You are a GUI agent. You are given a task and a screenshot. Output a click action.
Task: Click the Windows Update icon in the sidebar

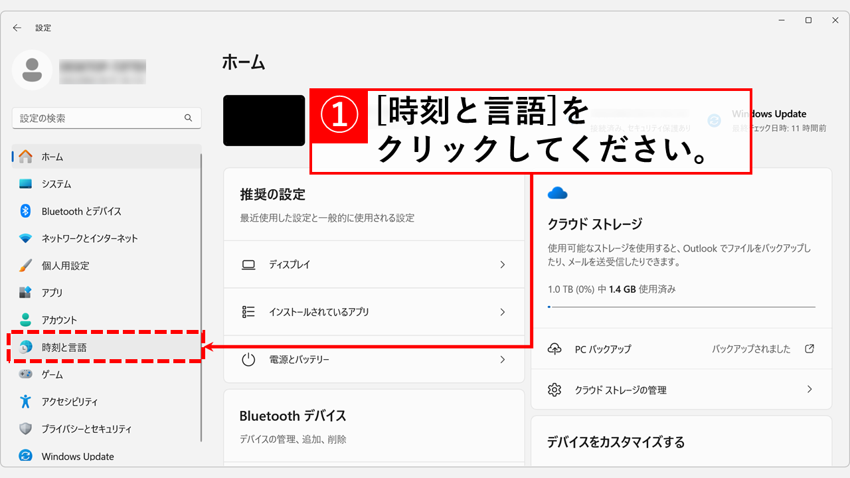[x=25, y=456]
